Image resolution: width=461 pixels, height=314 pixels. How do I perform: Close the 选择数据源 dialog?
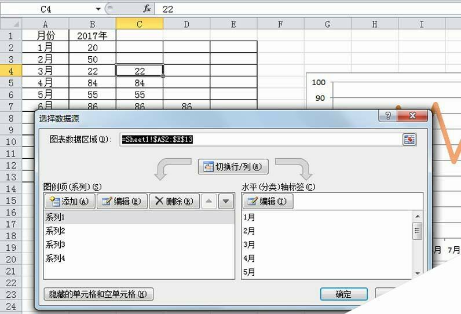[x=412, y=116]
